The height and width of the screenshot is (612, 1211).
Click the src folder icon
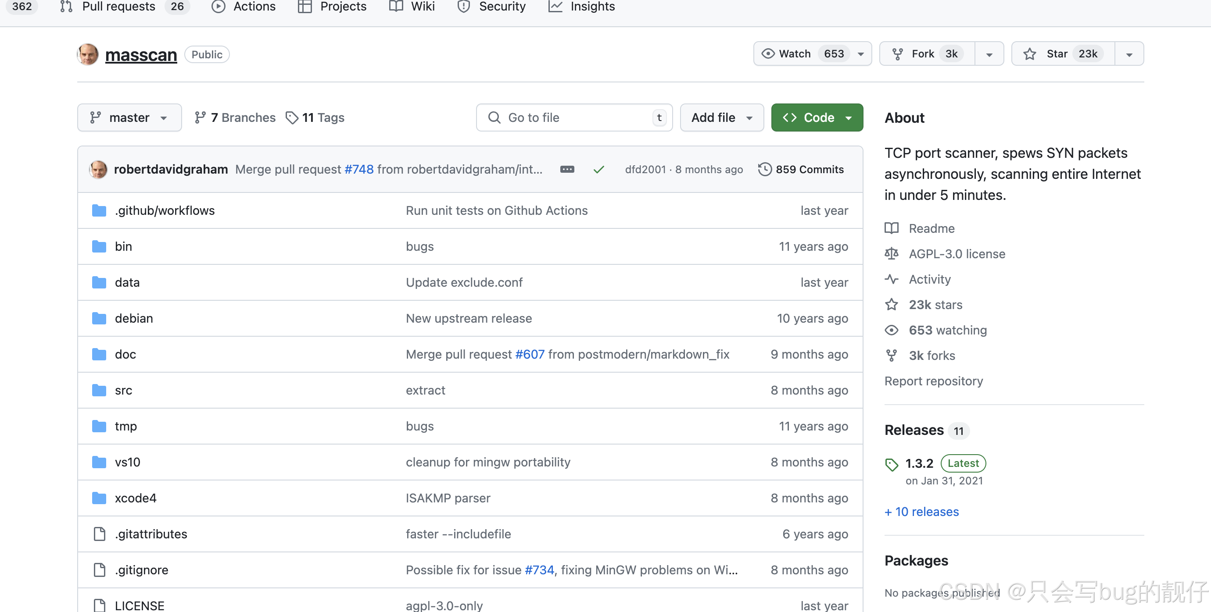(99, 390)
